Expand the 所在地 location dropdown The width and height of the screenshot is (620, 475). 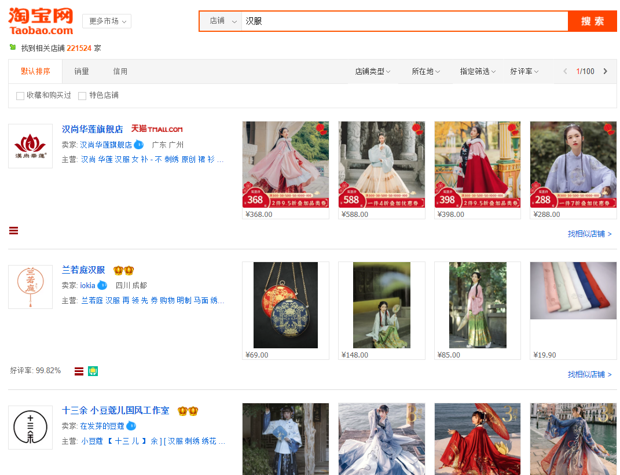pos(425,71)
